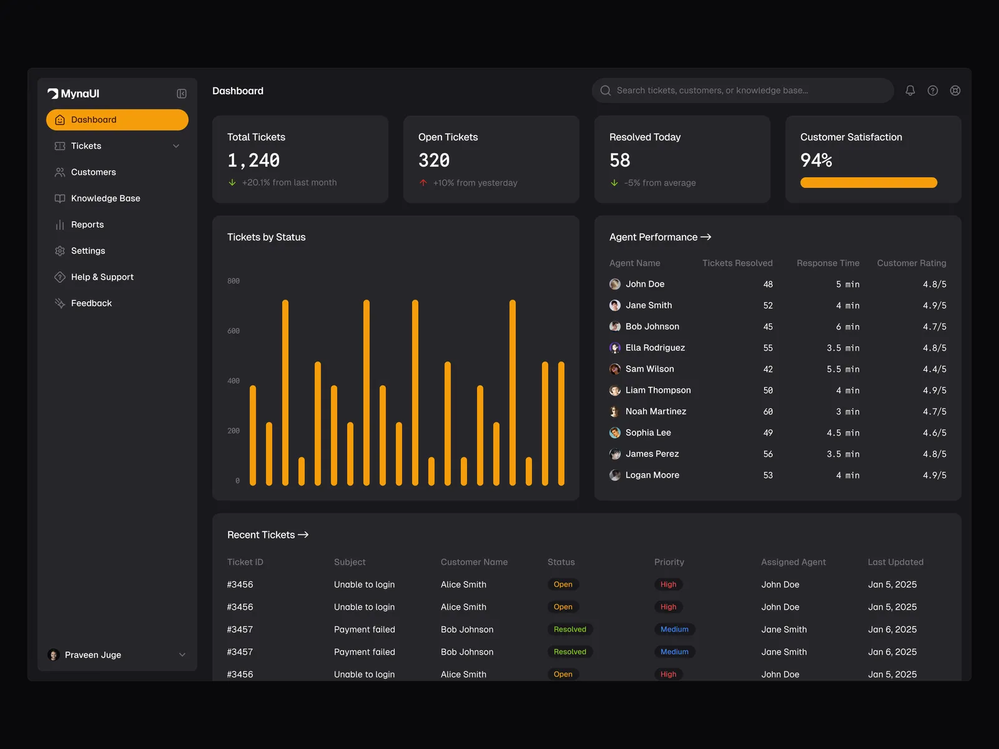Open Recent Tickets arrow link
This screenshot has width=999, height=749.
coord(303,535)
